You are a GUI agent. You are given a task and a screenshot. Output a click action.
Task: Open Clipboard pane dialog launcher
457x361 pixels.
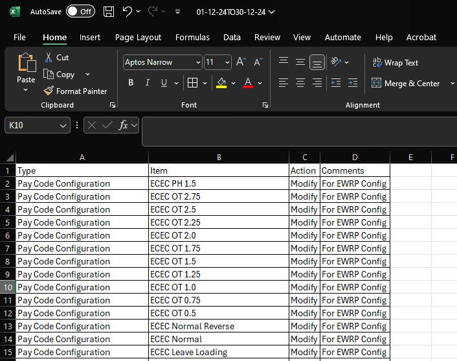(x=113, y=105)
